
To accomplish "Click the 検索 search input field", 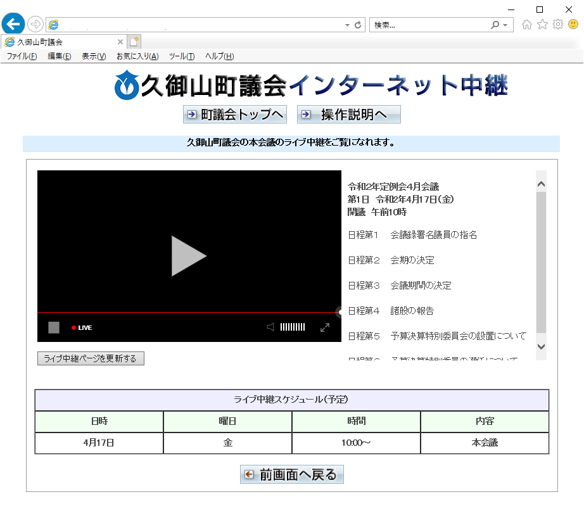I will (x=429, y=25).
